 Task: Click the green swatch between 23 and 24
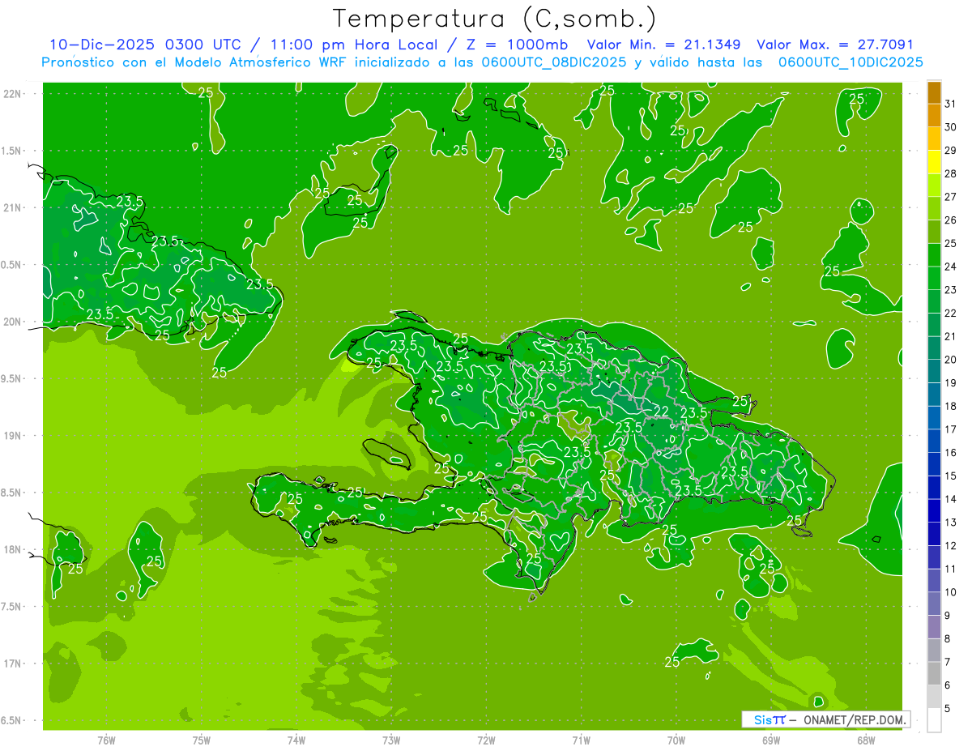pos(934,278)
